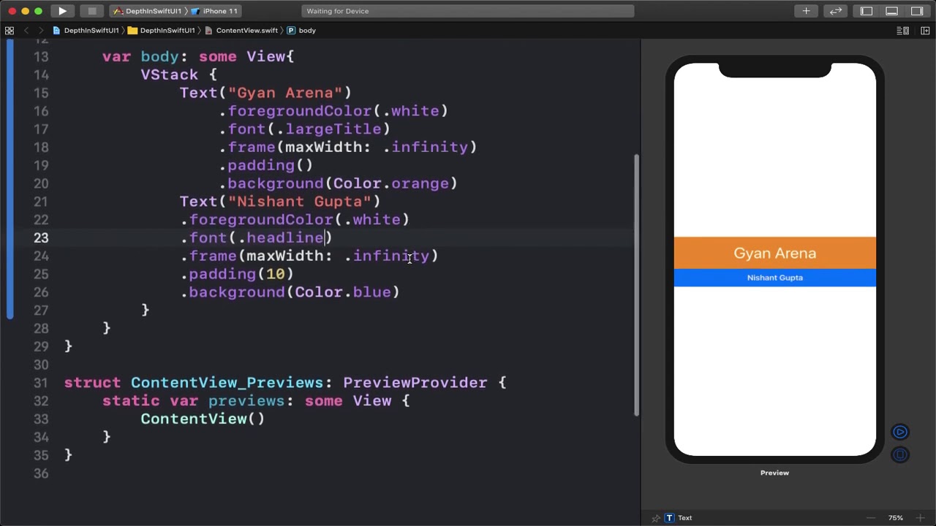This screenshot has width=936, height=526.
Task: Run the project with the Play button
Action: pyautogui.click(x=62, y=11)
